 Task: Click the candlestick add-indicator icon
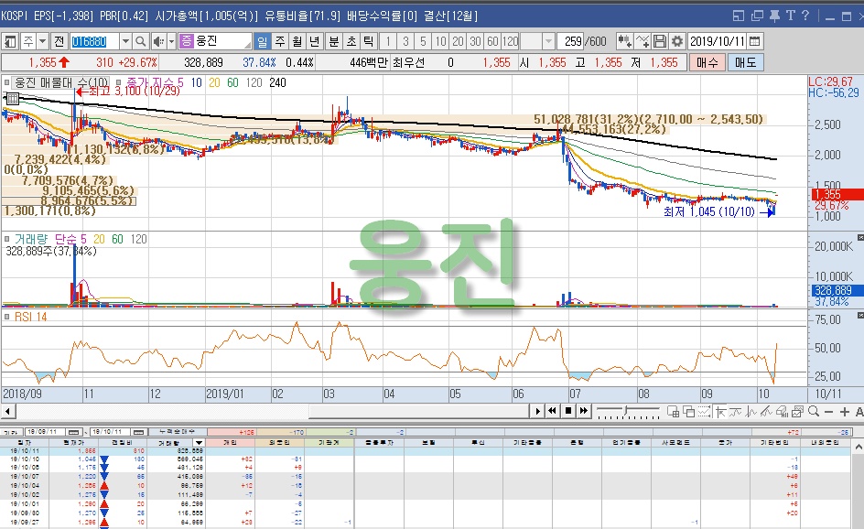point(624,41)
